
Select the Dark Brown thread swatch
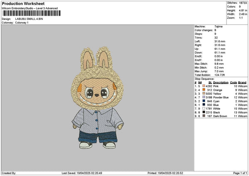pyautogui.click(x=204, y=116)
